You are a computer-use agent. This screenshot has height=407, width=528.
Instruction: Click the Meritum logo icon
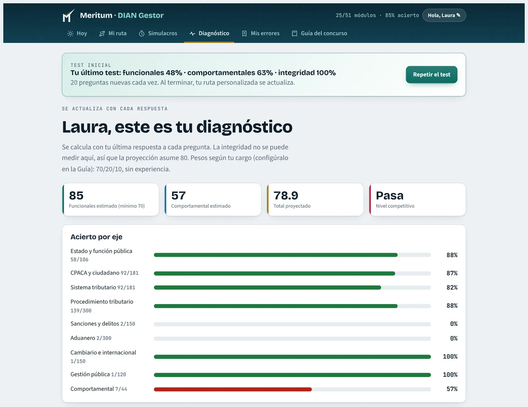[x=68, y=15]
